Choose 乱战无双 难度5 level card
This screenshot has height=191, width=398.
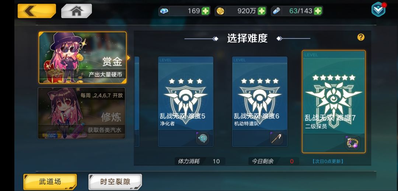coord(185,101)
